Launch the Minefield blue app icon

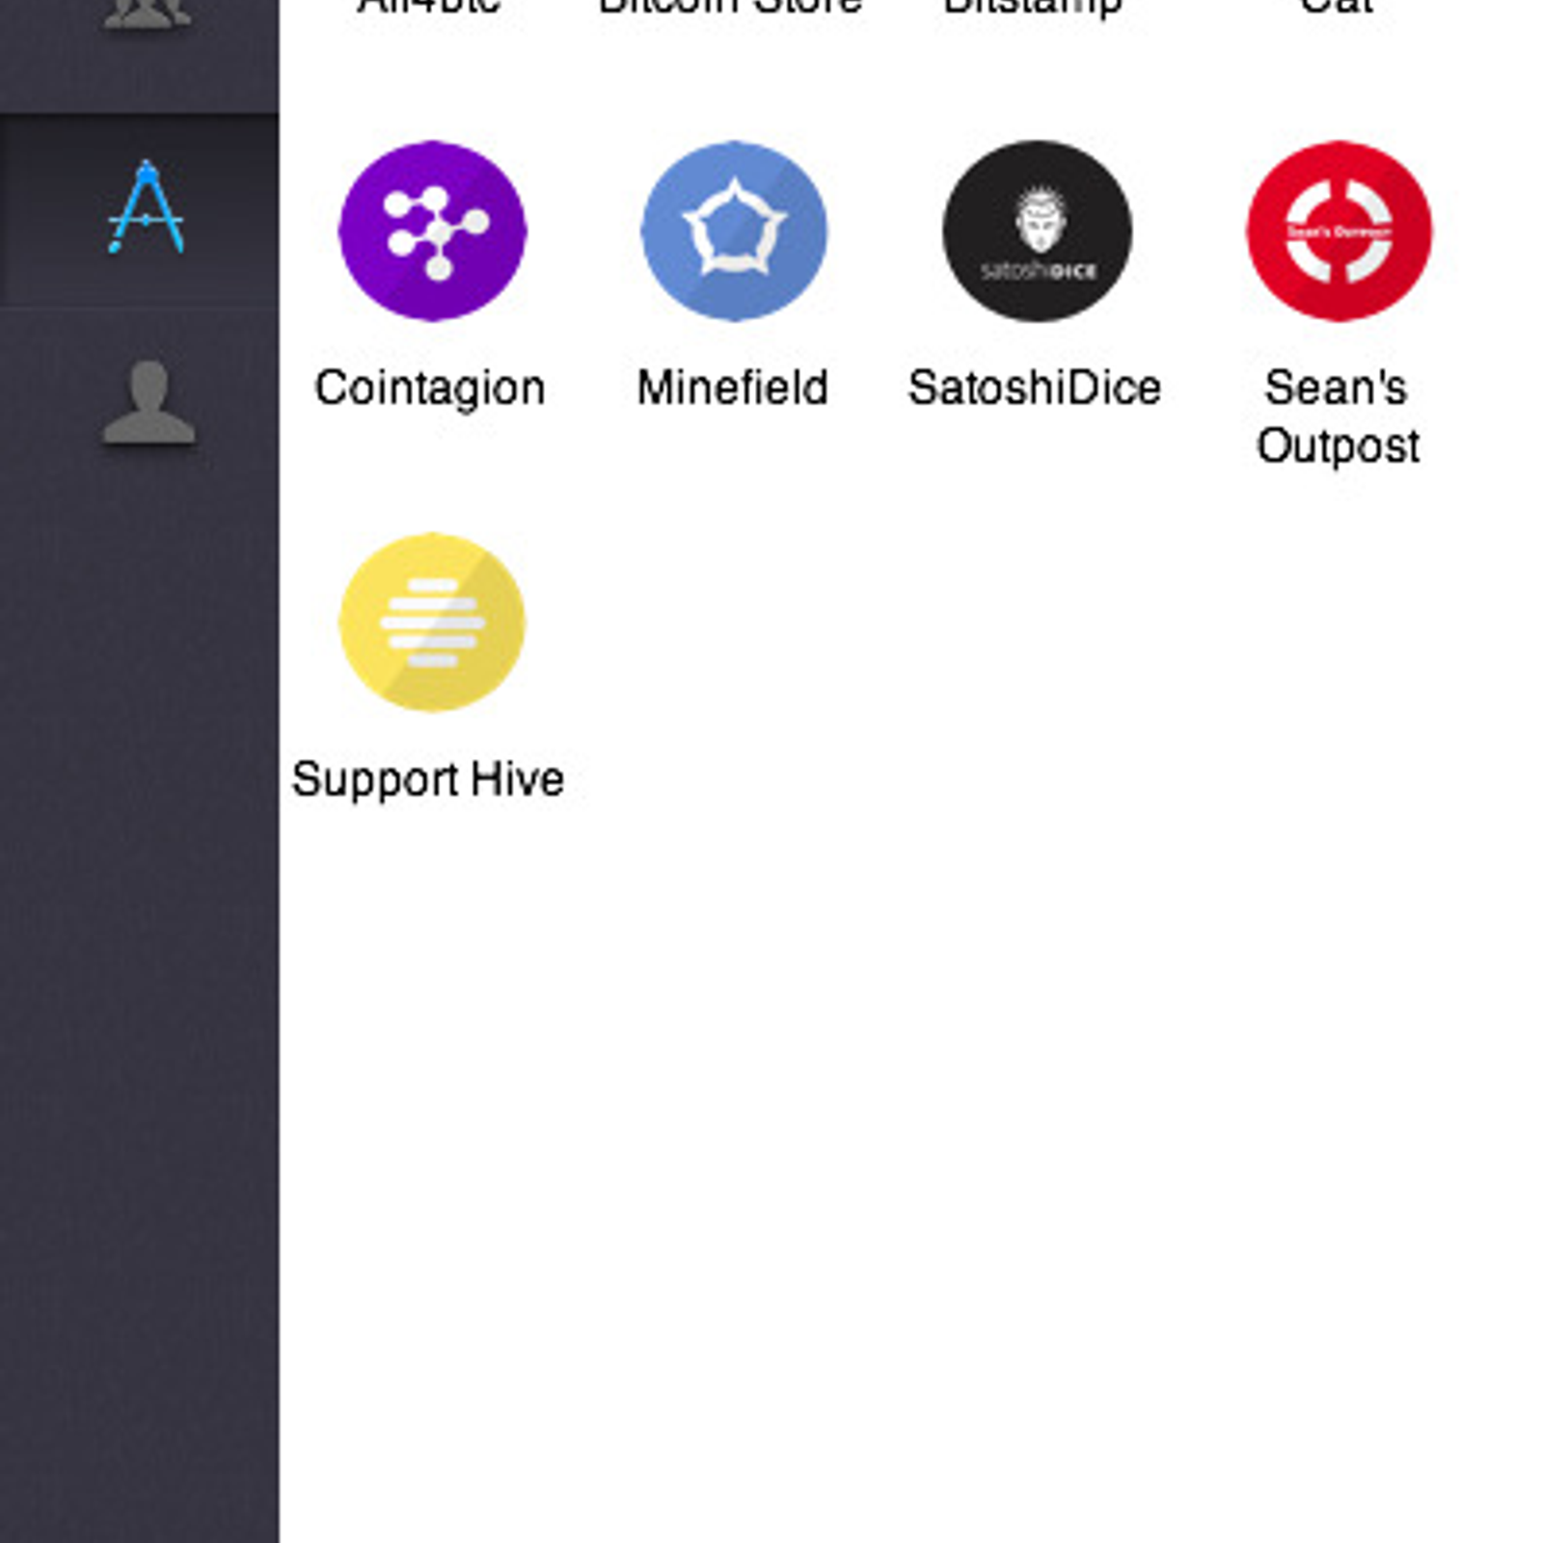point(734,230)
